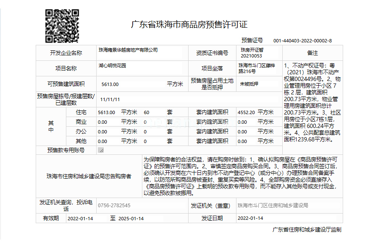Screen dimensions: 378x245
Task: Click the 住宅 category label
Action: coord(81,112)
